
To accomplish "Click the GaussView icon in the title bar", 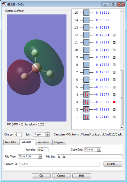I will click(x=4, y=5).
